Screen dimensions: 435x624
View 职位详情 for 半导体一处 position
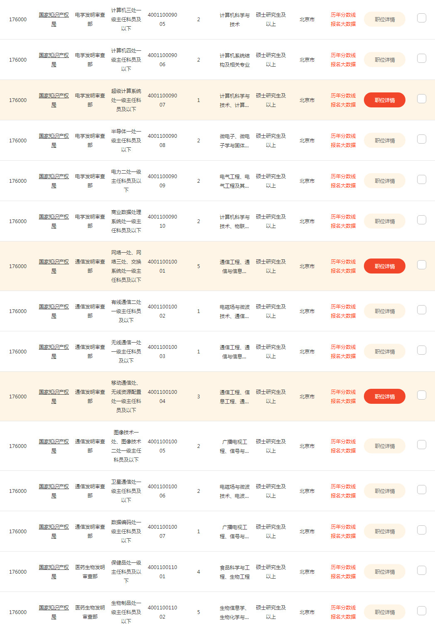pyautogui.click(x=385, y=140)
